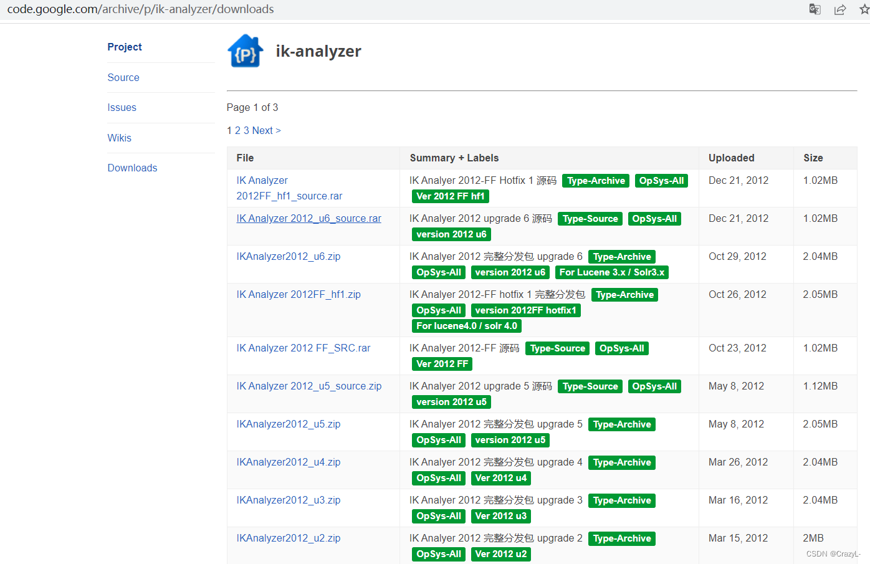Click the 'Ver 2012 u4' label

pos(501,478)
